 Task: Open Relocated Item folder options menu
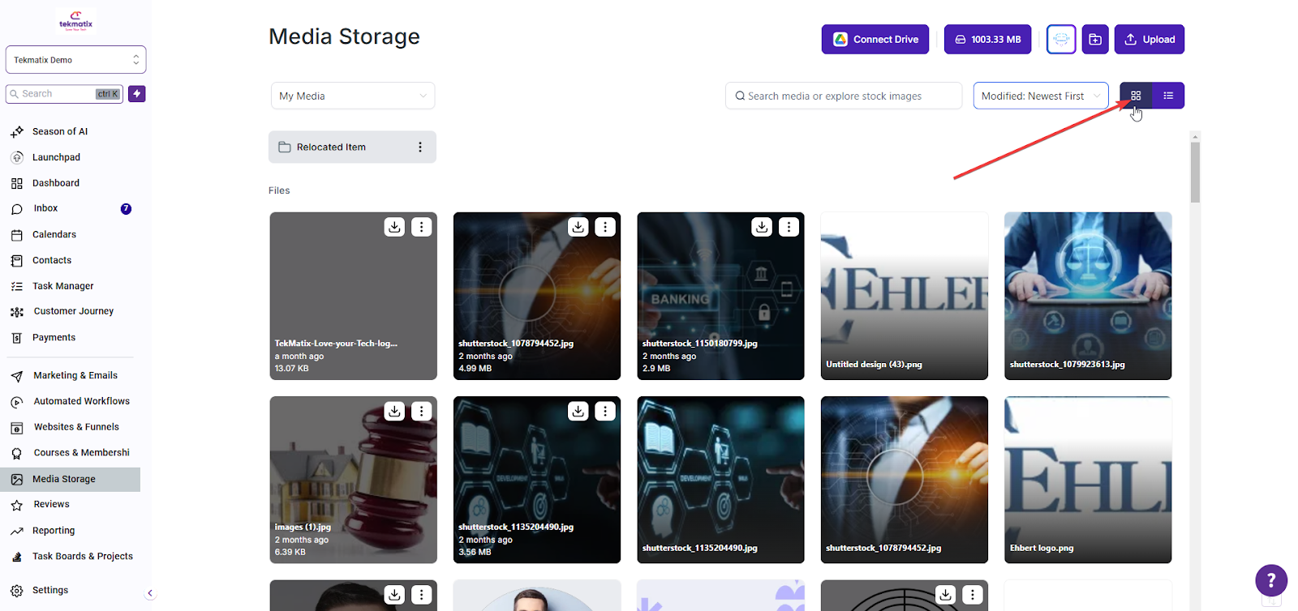(x=419, y=147)
